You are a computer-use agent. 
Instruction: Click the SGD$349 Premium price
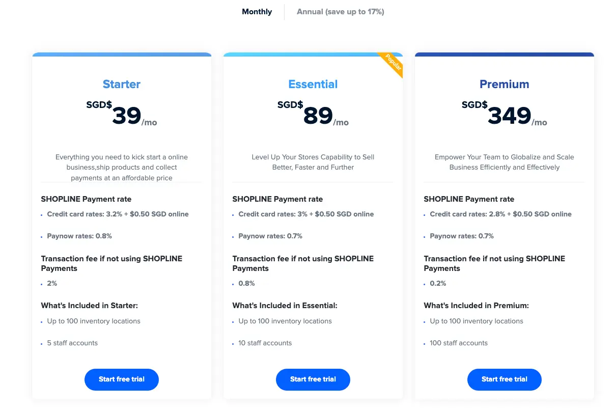tap(504, 115)
